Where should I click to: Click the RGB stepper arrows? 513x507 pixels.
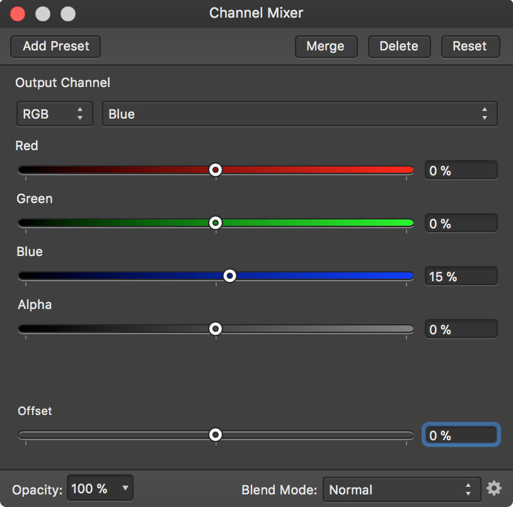pyautogui.click(x=80, y=114)
